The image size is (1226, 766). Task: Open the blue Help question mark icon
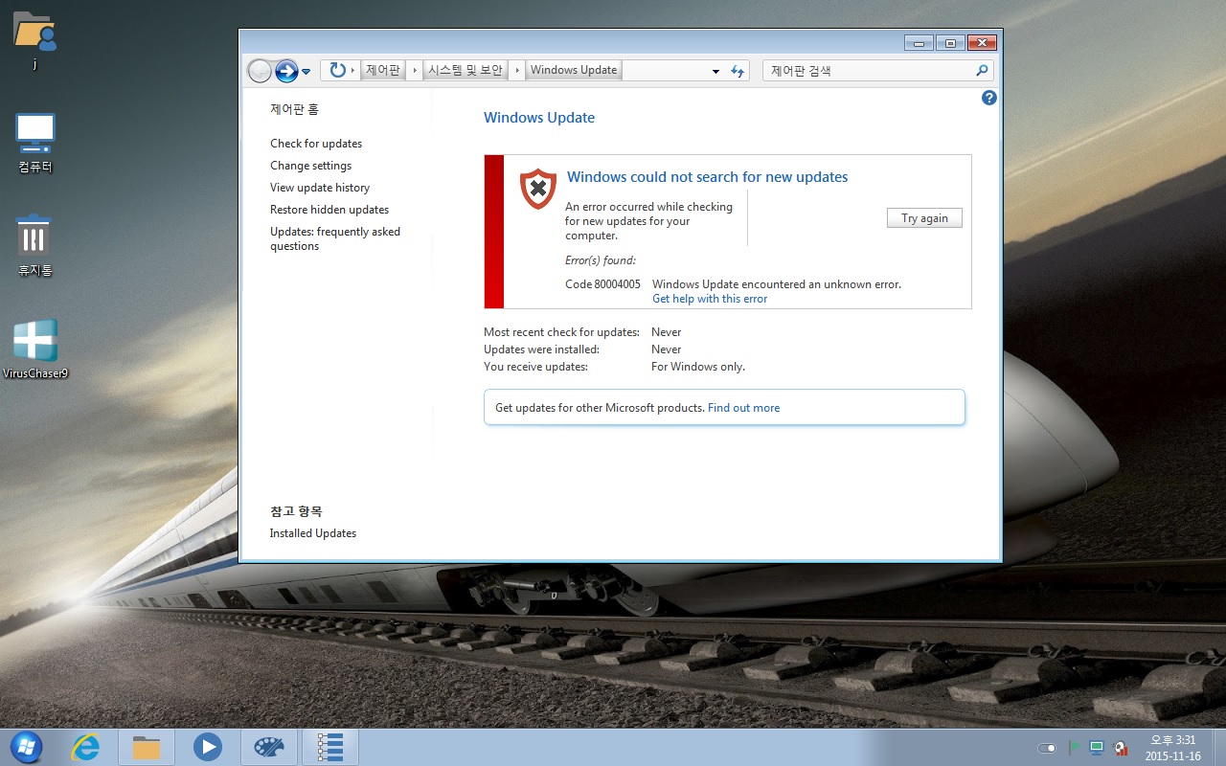click(x=989, y=98)
